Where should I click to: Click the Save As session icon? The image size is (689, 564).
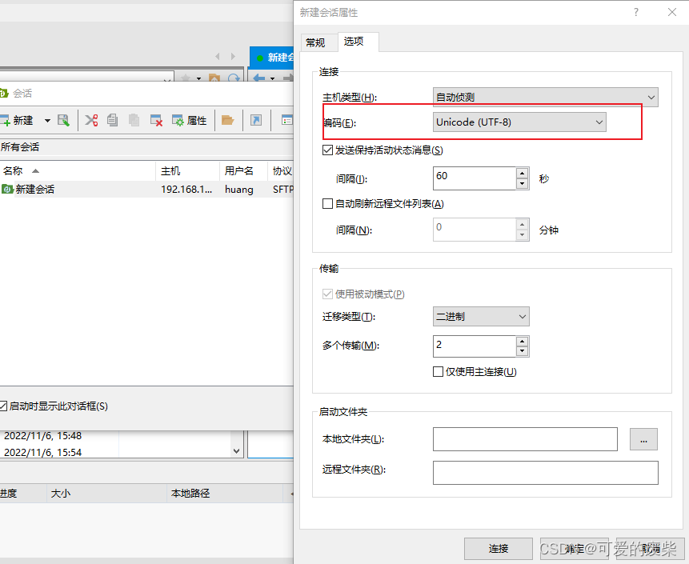(x=64, y=120)
